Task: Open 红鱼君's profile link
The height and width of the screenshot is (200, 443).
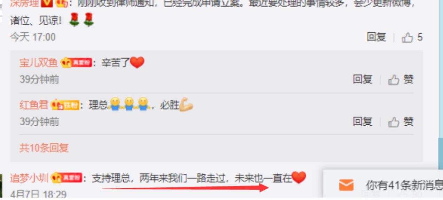Action: click(x=34, y=105)
